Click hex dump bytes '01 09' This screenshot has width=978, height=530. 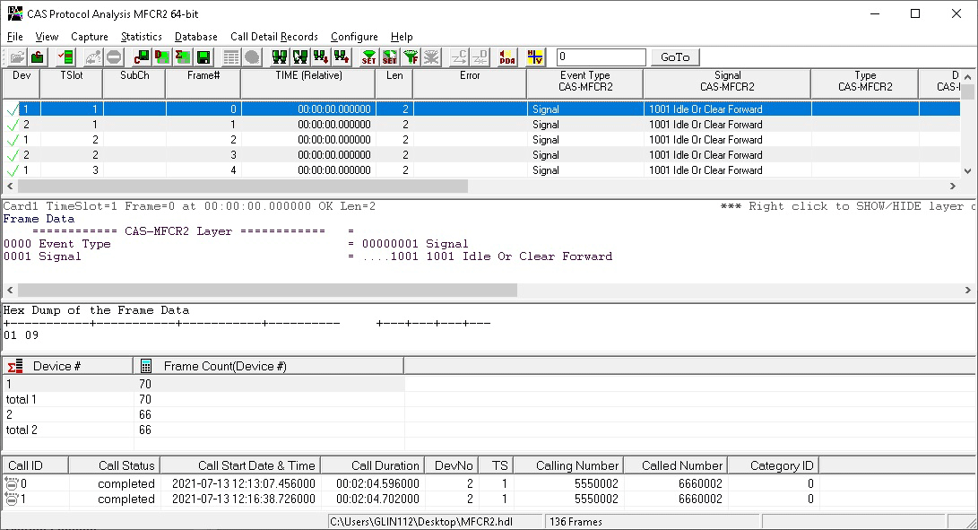[22, 335]
